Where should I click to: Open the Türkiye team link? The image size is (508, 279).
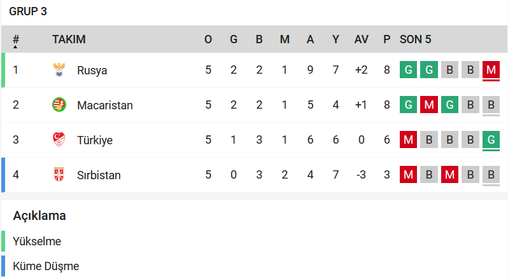[x=95, y=140]
